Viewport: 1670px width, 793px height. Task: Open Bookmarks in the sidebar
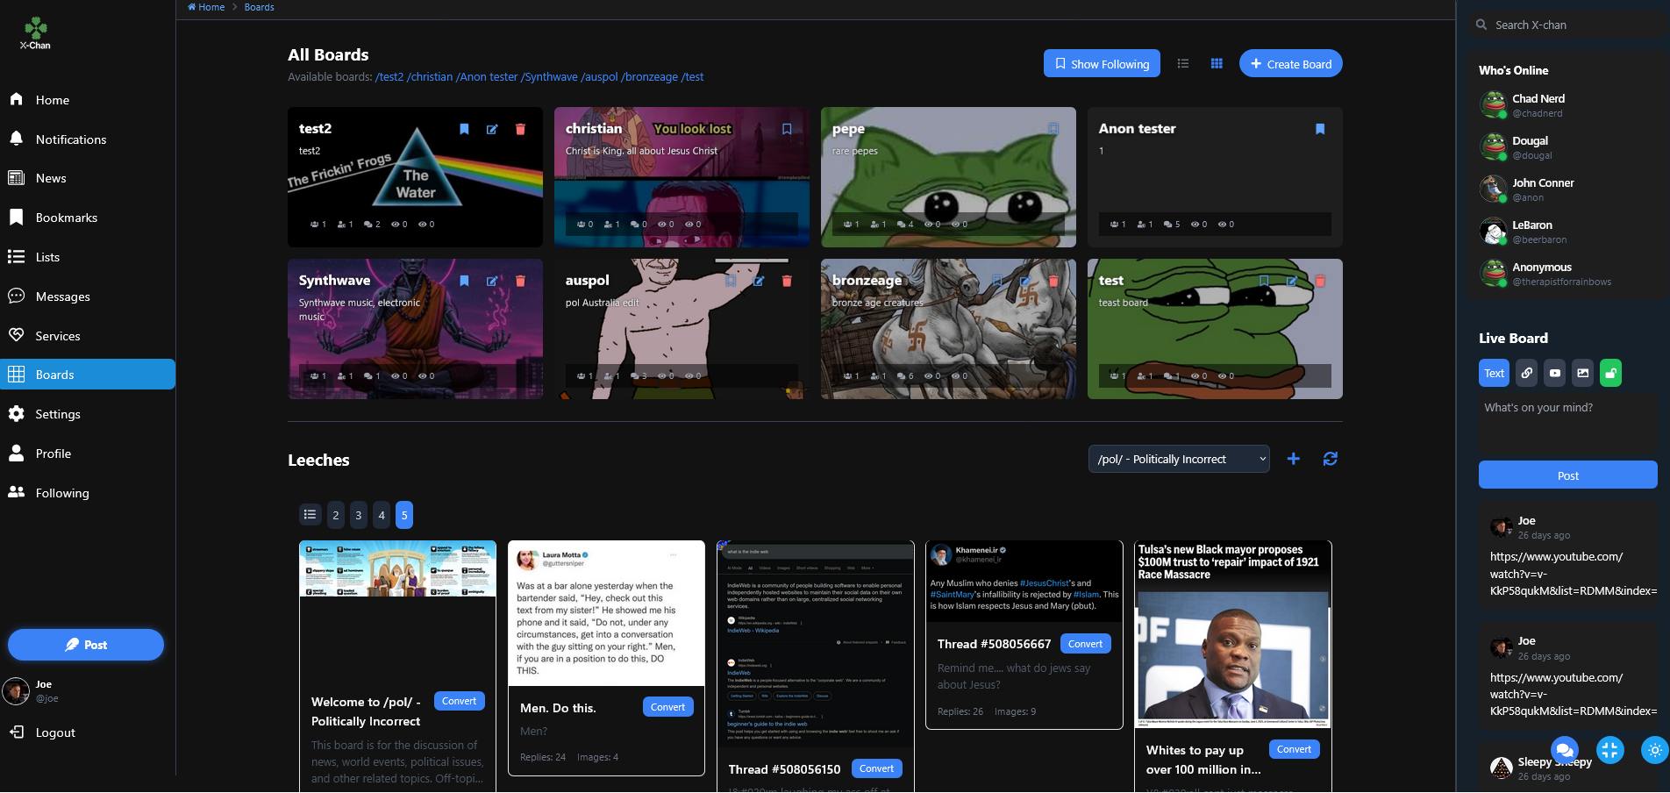(88, 218)
